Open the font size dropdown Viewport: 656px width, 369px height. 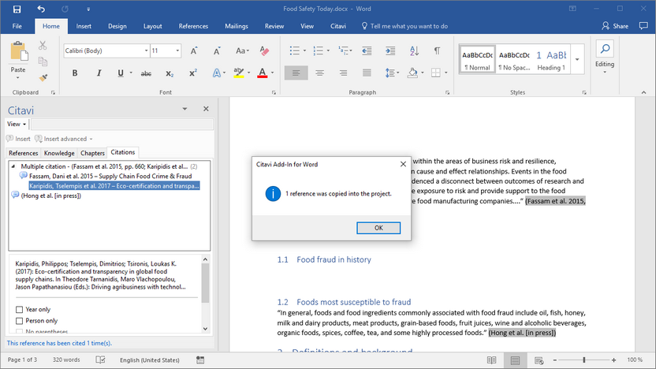177,50
